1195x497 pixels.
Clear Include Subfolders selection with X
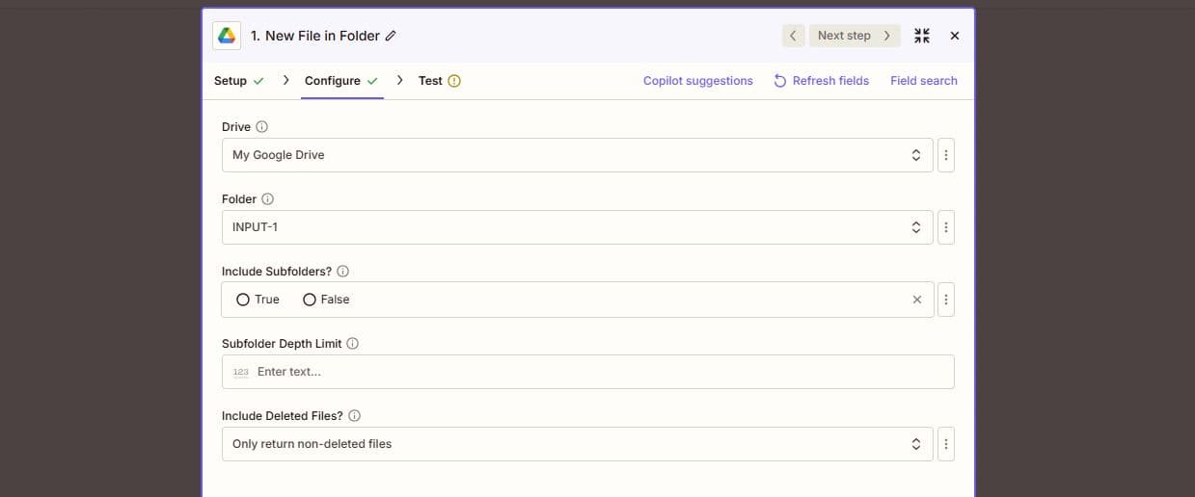pos(916,300)
